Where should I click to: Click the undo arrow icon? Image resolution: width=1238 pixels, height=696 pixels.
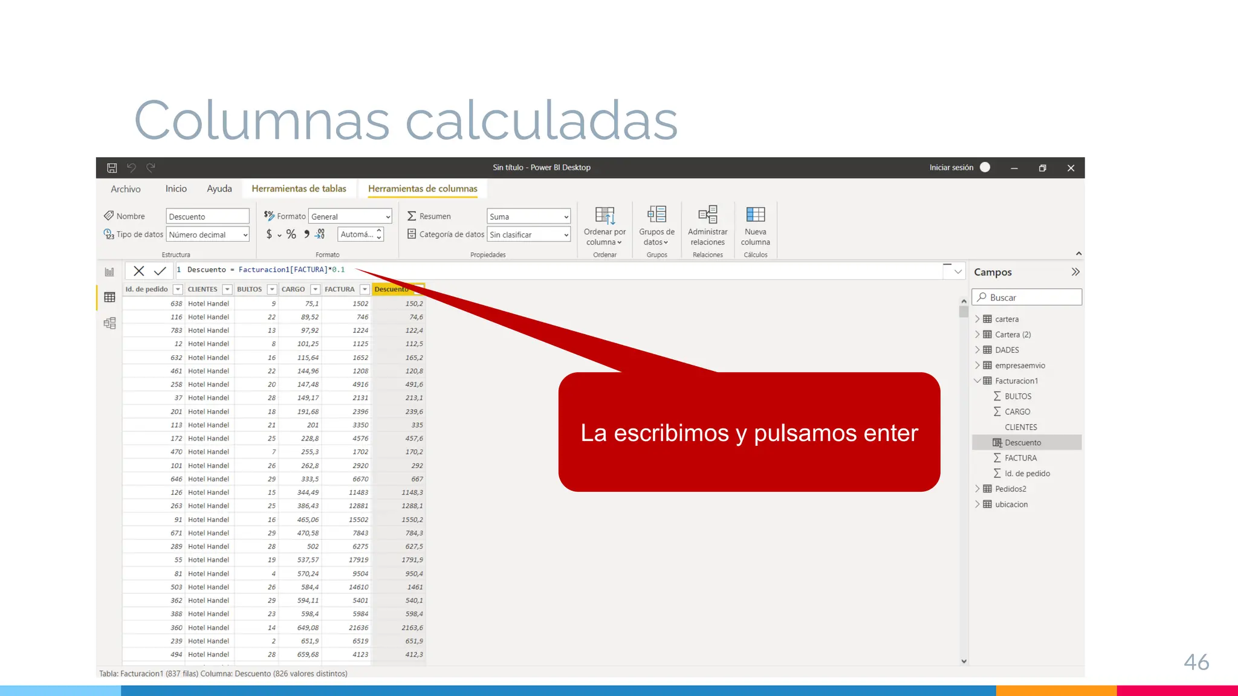131,168
